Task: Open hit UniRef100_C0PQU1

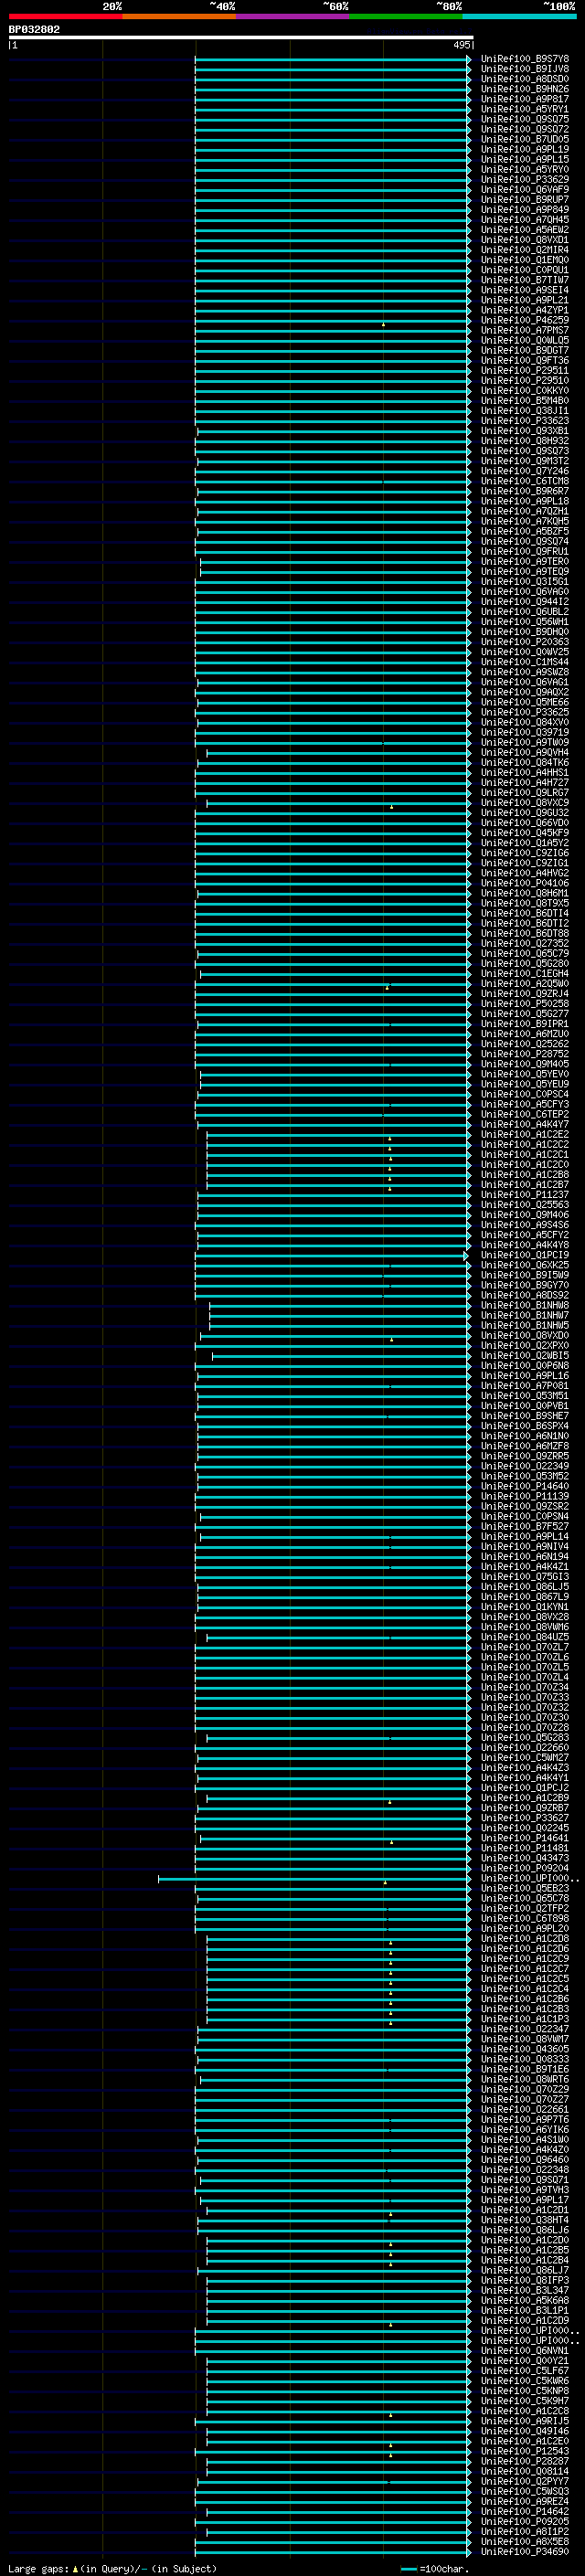Action: (525, 270)
